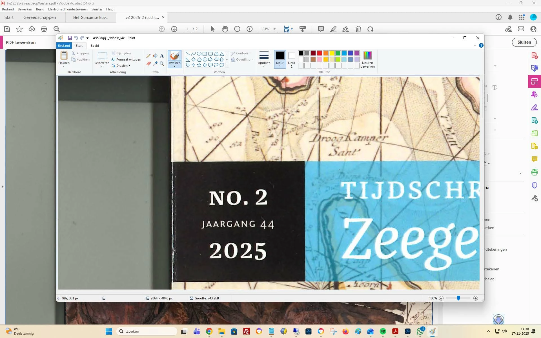Image resolution: width=541 pixels, height=338 pixels.
Task: Activate Kleur 2 color selector
Action: pos(292,59)
